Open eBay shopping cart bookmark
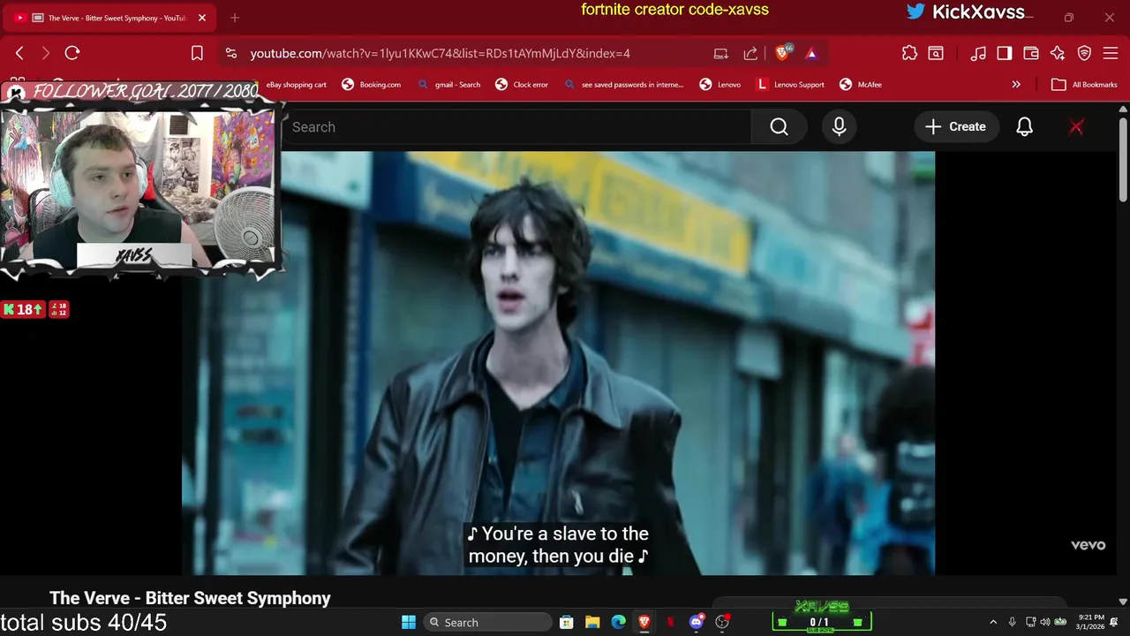Image resolution: width=1130 pixels, height=636 pixels. (x=296, y=85)
